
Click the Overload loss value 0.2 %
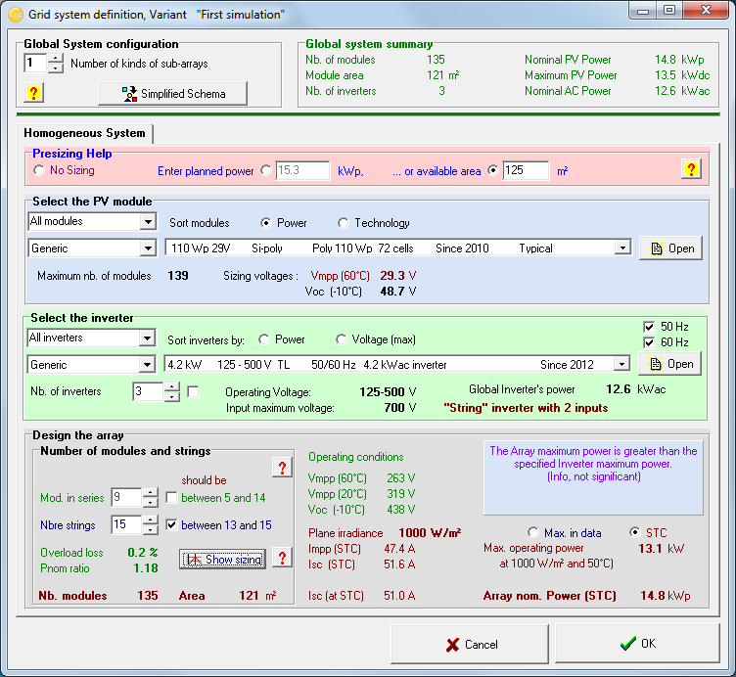(x=143, y=552)
